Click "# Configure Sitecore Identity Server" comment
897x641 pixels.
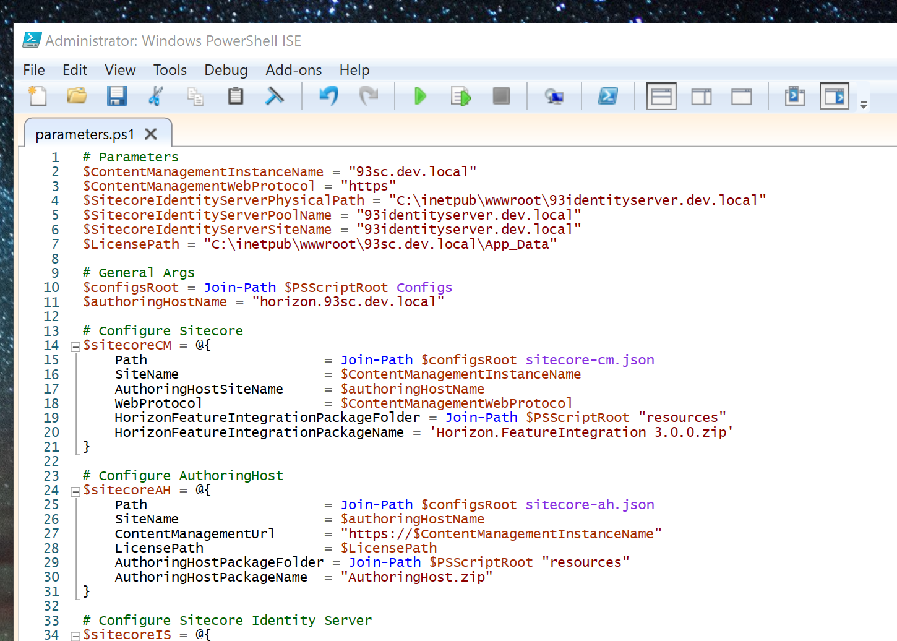[x=227, y=620]
